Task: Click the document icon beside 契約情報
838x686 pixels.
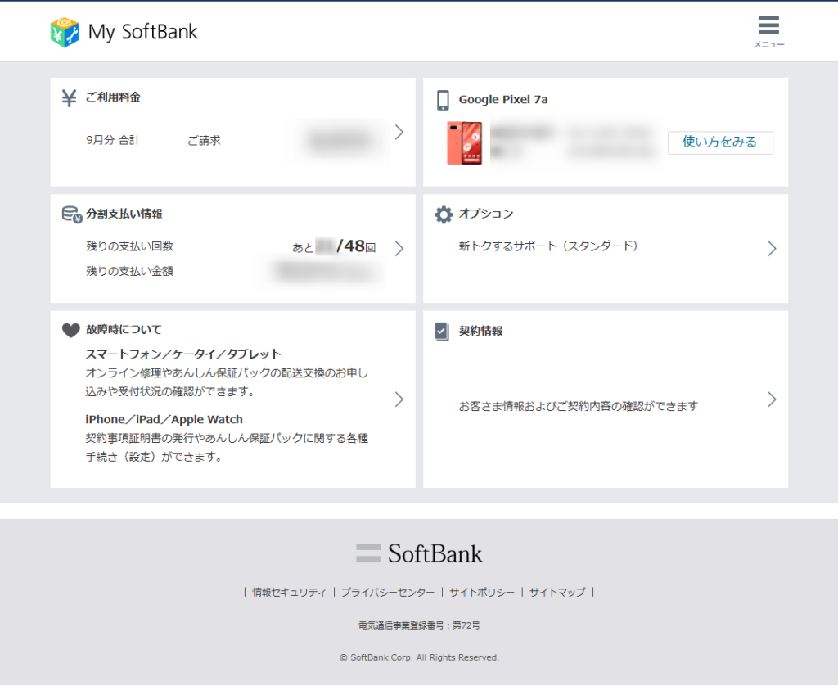Action: tap(443, 332)
